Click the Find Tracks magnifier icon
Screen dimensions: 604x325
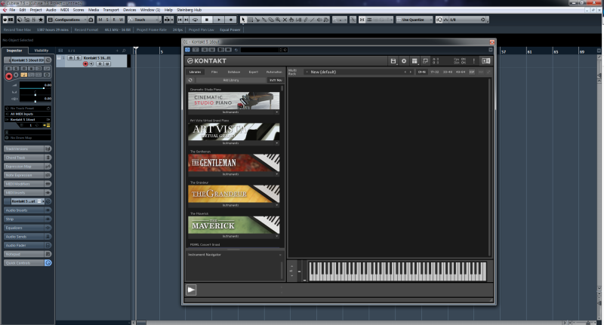pyautogui.click(x=124, y=51)
